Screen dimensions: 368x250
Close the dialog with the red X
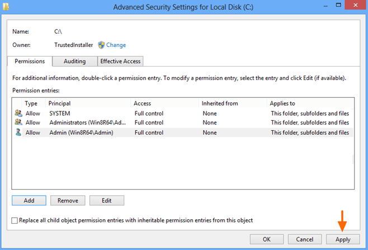355,5
